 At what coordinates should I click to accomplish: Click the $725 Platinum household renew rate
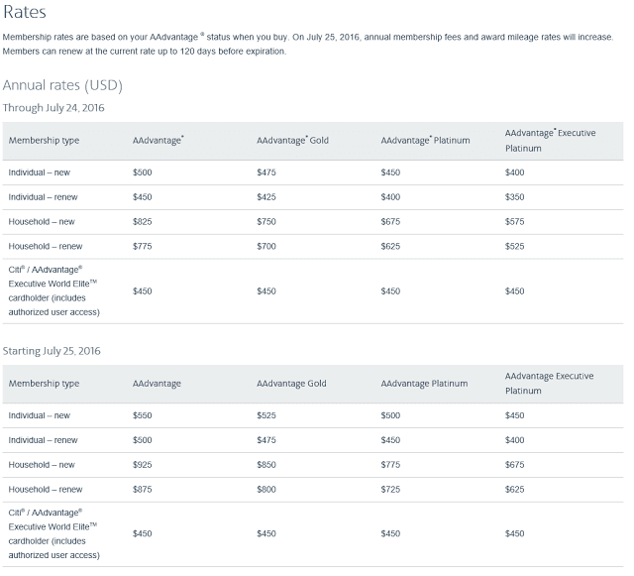[x=390, y=489]
